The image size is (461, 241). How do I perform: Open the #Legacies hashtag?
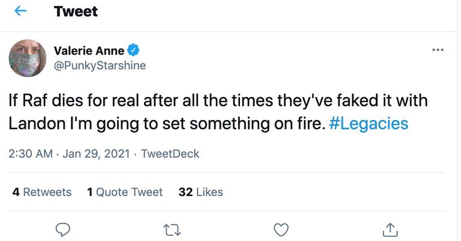pyautogui.click(x=369, y=123)
